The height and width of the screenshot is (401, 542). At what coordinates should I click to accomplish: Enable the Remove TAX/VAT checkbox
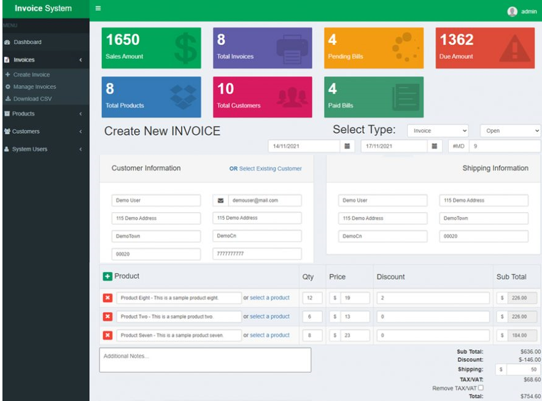click(481, 388)
